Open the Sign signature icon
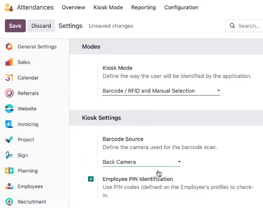The width and height of the screenshot is (263, 208). (9, 155)
